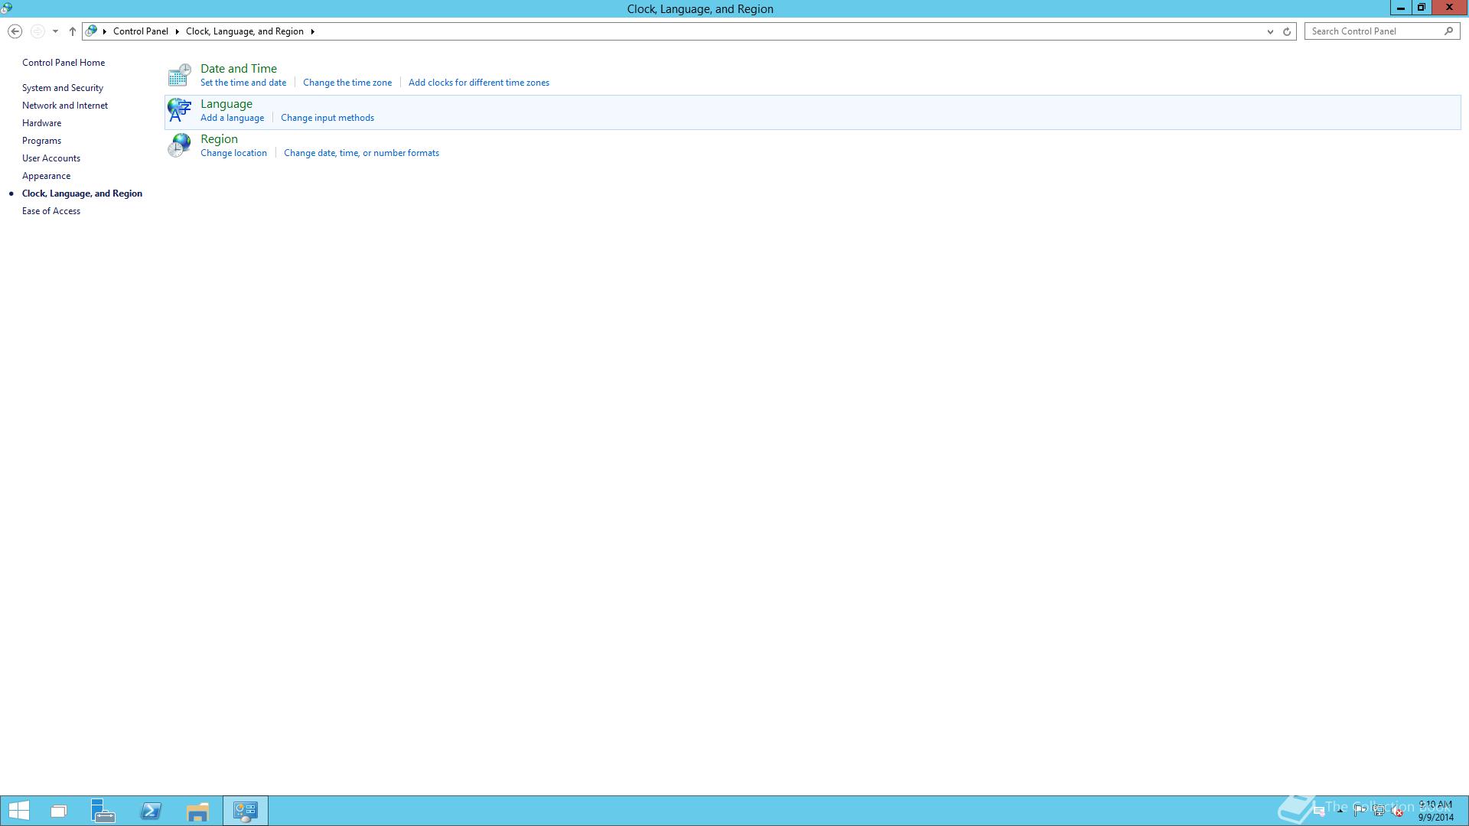
Task: Select Add a language
Action: pos(232,118)
